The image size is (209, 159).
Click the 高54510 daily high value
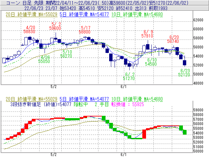click(87, 8)
